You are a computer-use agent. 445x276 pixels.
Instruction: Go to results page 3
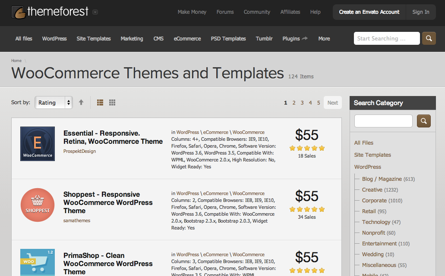pos(302,103)
